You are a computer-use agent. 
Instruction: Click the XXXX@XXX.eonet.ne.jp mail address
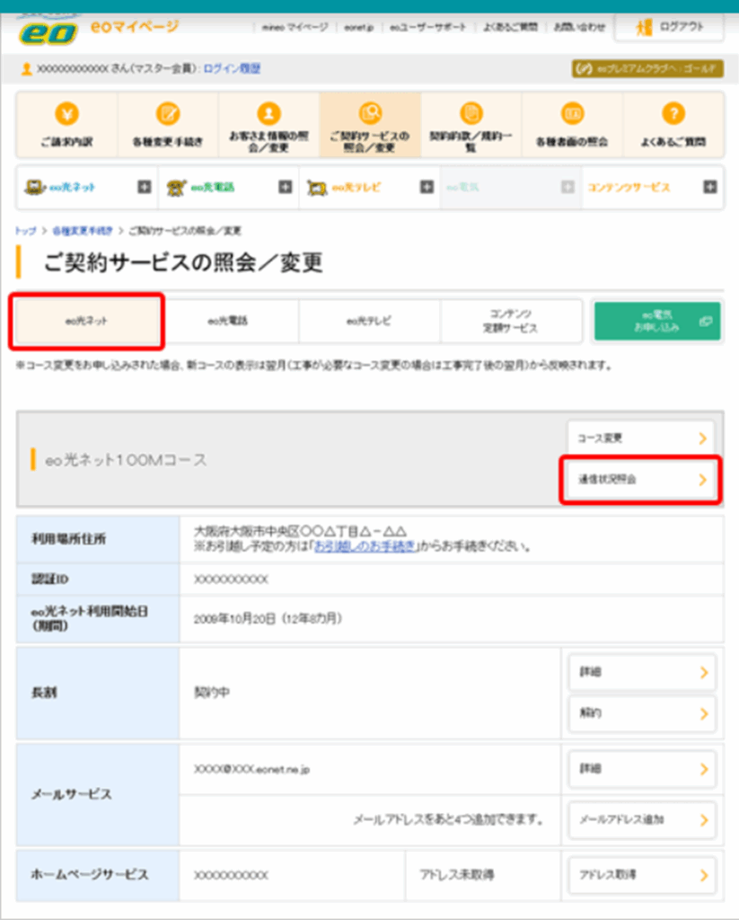252,769
